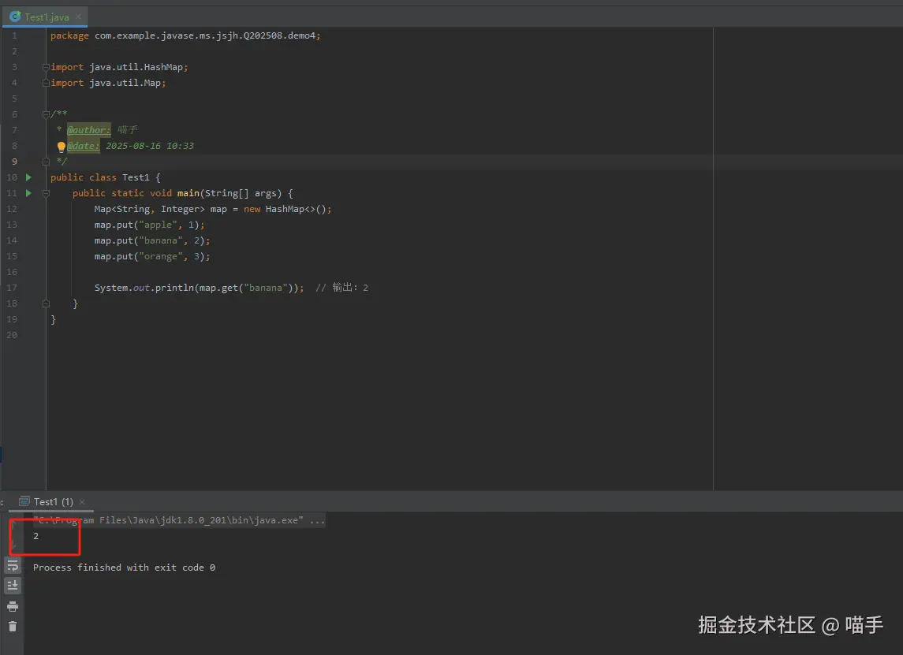Close the Test1.java editor tab
This screenshot has height=655, width=903.
78,17
